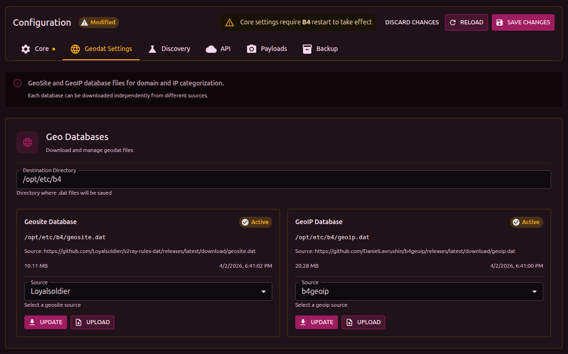The width and height of the screenshot is (568, 354).
Task: Open the GeoIP Source dropdown
Action: [x=419, y=292]
